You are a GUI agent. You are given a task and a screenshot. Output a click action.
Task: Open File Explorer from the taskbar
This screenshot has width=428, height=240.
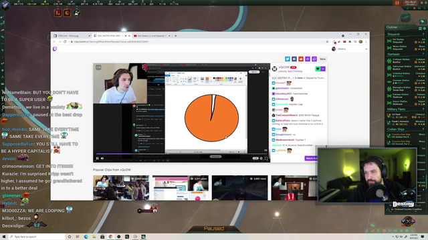[x=94, y=237]
